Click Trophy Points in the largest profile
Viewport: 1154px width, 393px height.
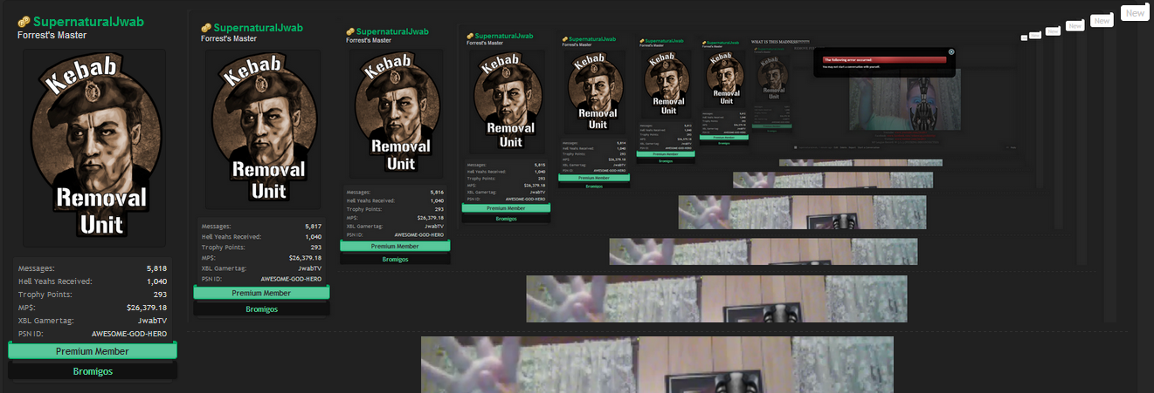[x=44, y=295]
